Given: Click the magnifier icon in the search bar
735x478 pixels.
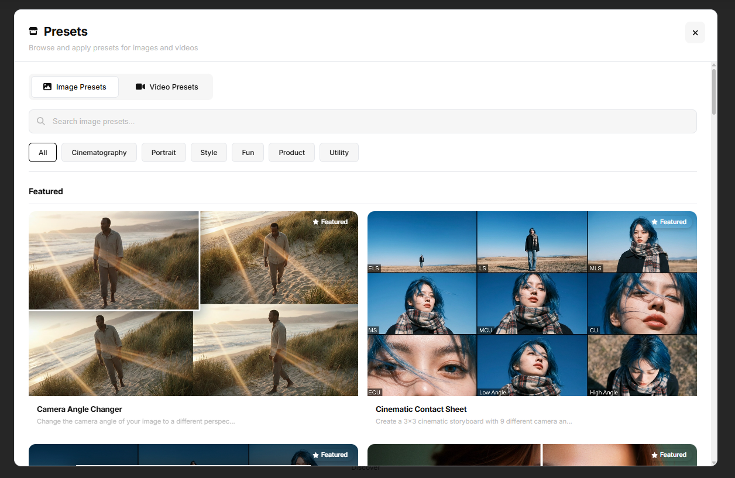Looking at the screenshot, I should coord(40,121).
